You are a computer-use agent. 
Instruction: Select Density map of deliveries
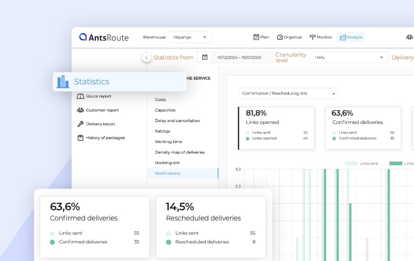coord(180,152)
